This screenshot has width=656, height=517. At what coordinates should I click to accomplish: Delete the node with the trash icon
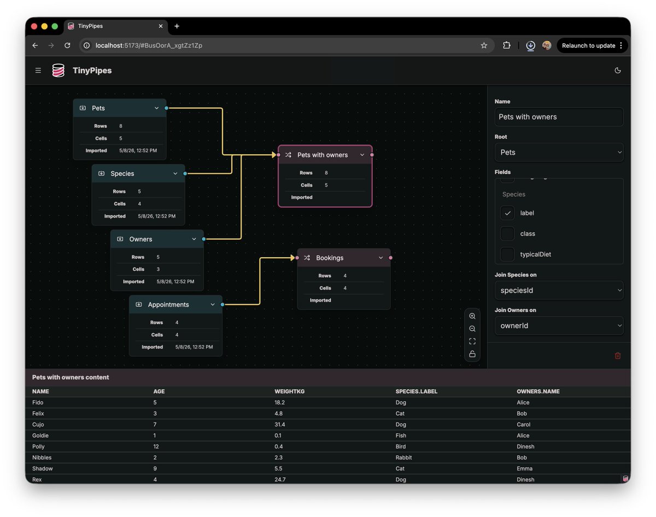(618, 356)
